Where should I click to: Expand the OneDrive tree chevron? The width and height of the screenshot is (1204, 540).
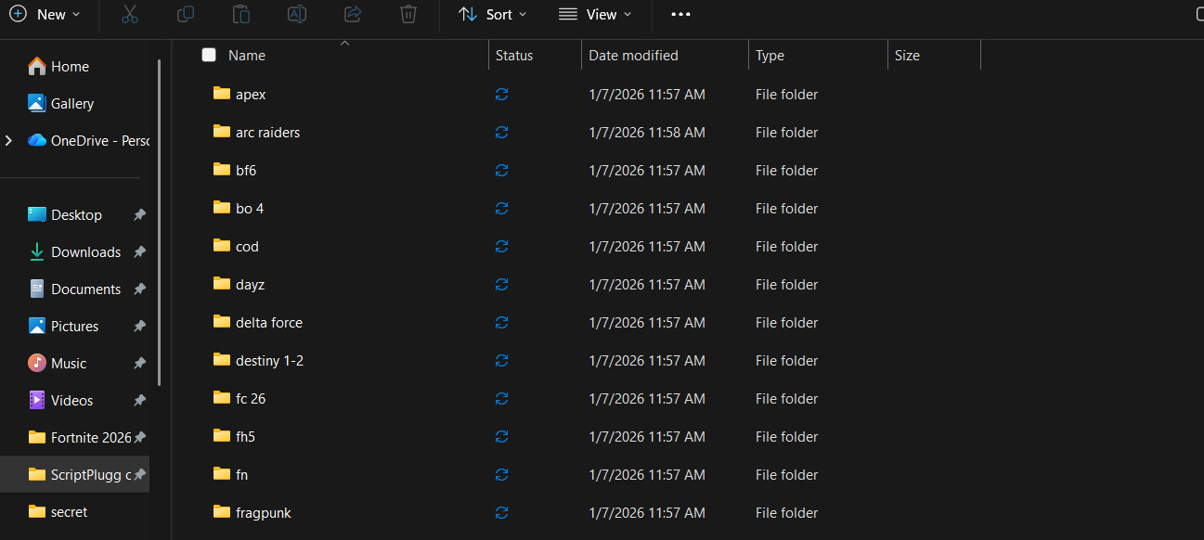click(x=9, y=141)
